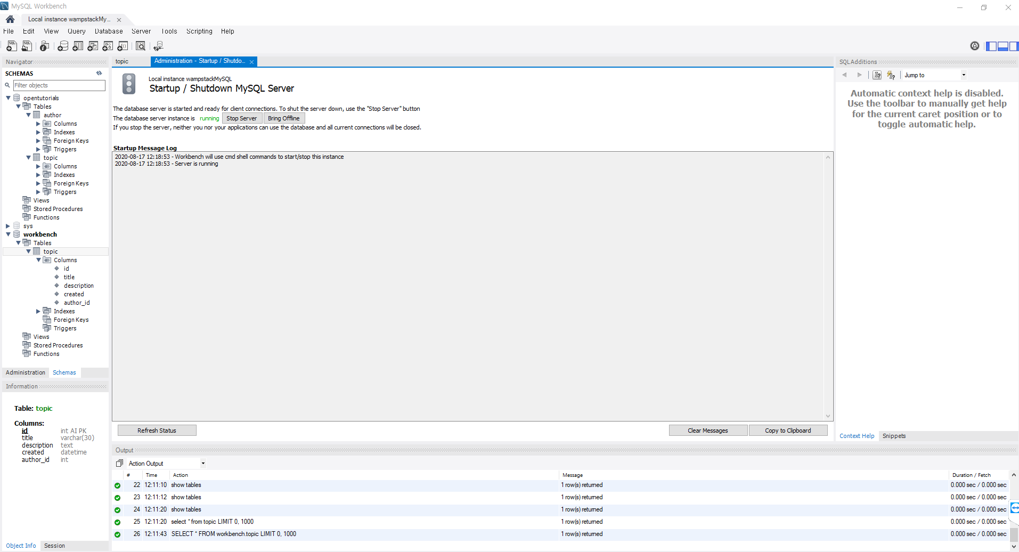Toggle automatic context help
Screen dimensions: 1019x552
click(891, 75)
